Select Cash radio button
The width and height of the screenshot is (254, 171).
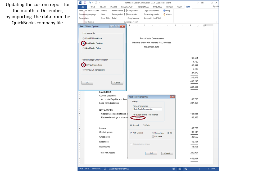[x=144, y=125]
